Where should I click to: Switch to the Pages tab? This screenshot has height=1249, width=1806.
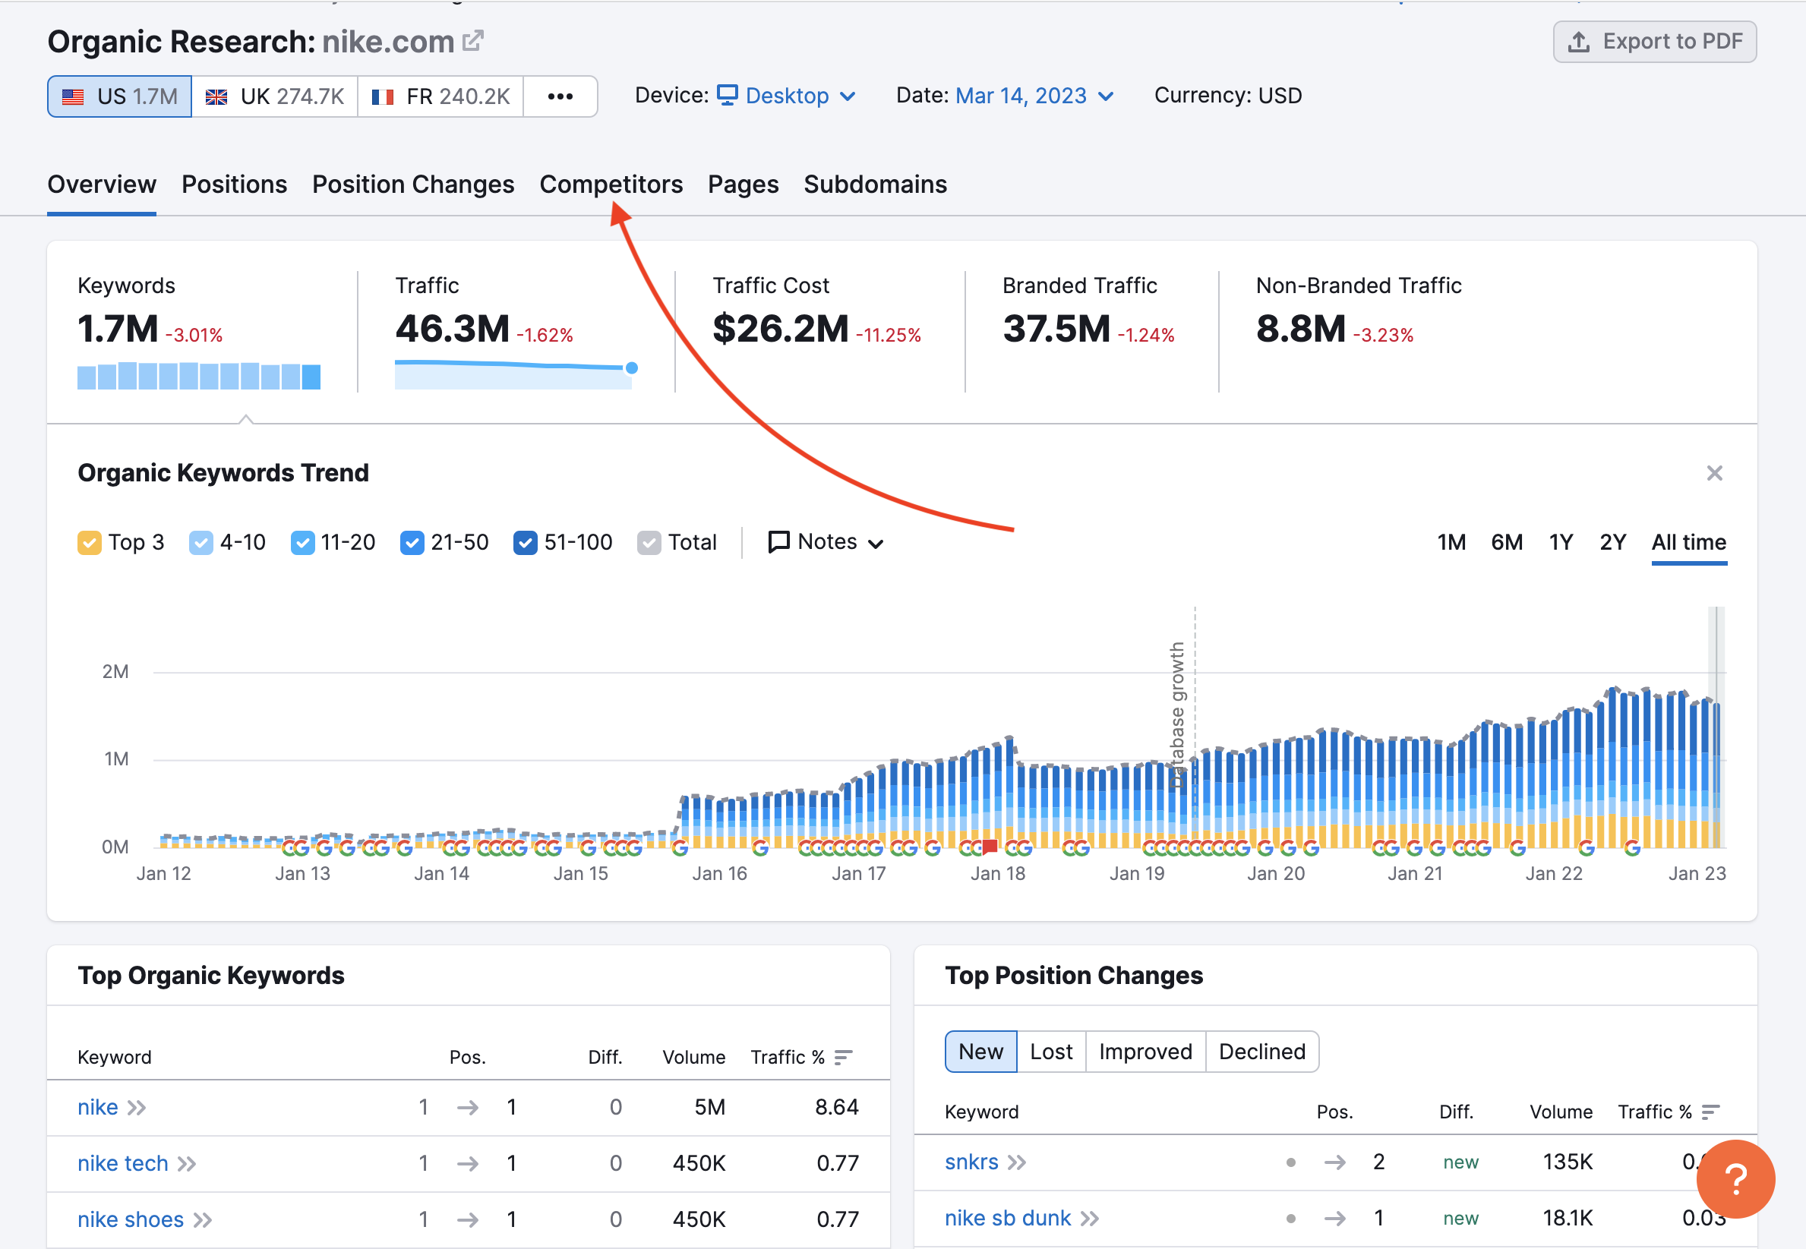pyautogui.click(x=743, y=185)
